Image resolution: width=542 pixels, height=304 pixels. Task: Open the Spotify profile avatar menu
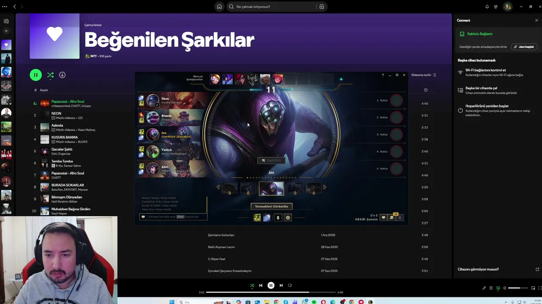[507, 7]
